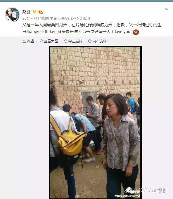This screenshot has height=199, width=173.
Task: Click the 三星Galaxy NOTE III source link
Action: (74, 18)
